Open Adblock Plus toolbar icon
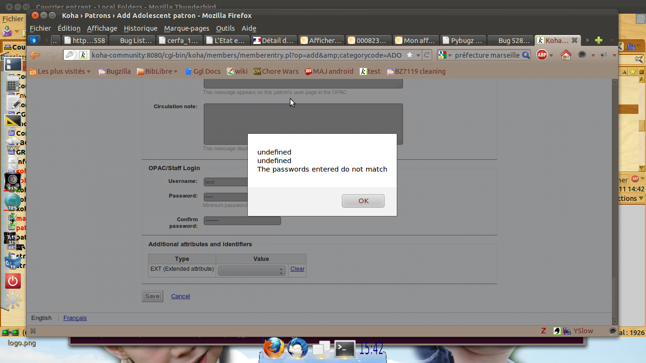Viewport: 646px width, 363px height. pos(542,55)
